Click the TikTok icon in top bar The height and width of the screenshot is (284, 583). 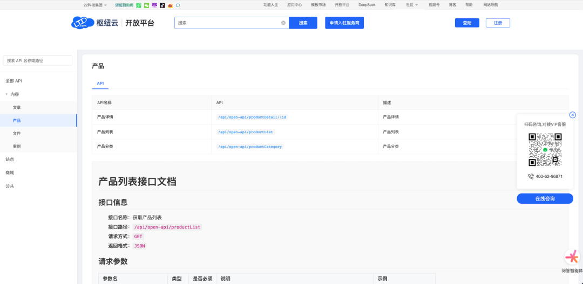[x=162, y=5]
